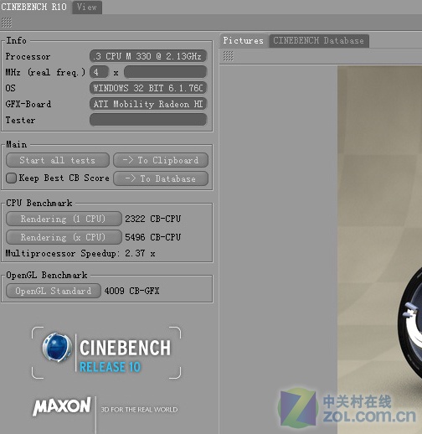Run the Rendering (x CPU) test
Screen dimensions: 422x434
(x=64, y=237)
